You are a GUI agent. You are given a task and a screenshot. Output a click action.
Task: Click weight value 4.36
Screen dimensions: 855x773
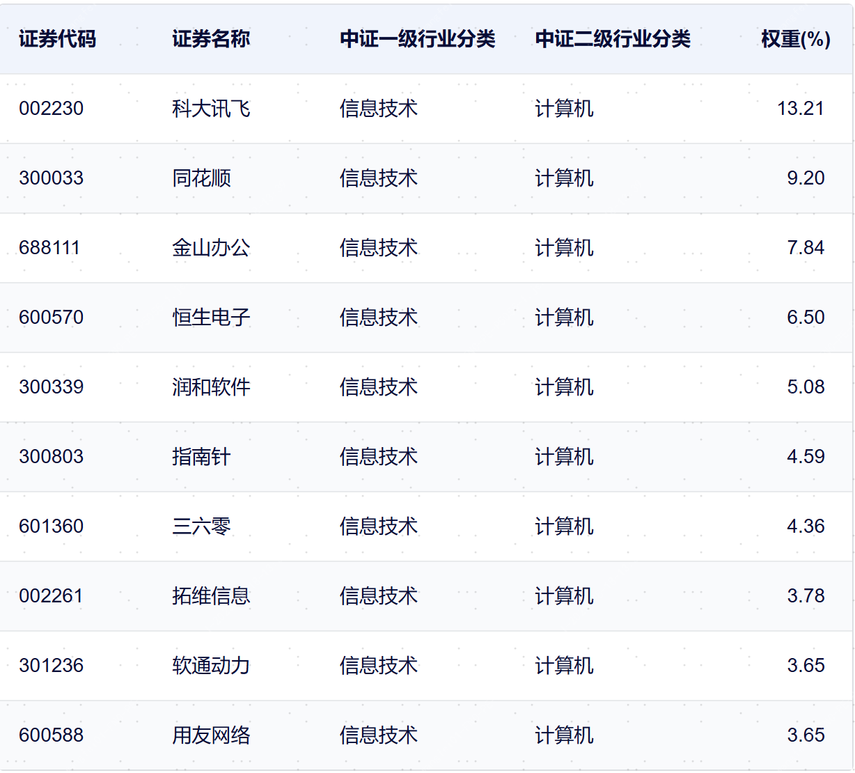(806, 526)
